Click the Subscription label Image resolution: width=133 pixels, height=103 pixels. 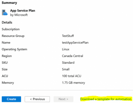(x=11, y=29)
